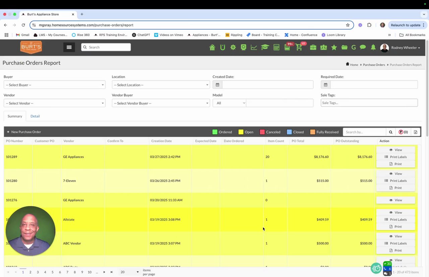The height and width of the screenshot is (277, 429).
Task: Expand the Select Buyer dropdown
Action: coord(54,85)
